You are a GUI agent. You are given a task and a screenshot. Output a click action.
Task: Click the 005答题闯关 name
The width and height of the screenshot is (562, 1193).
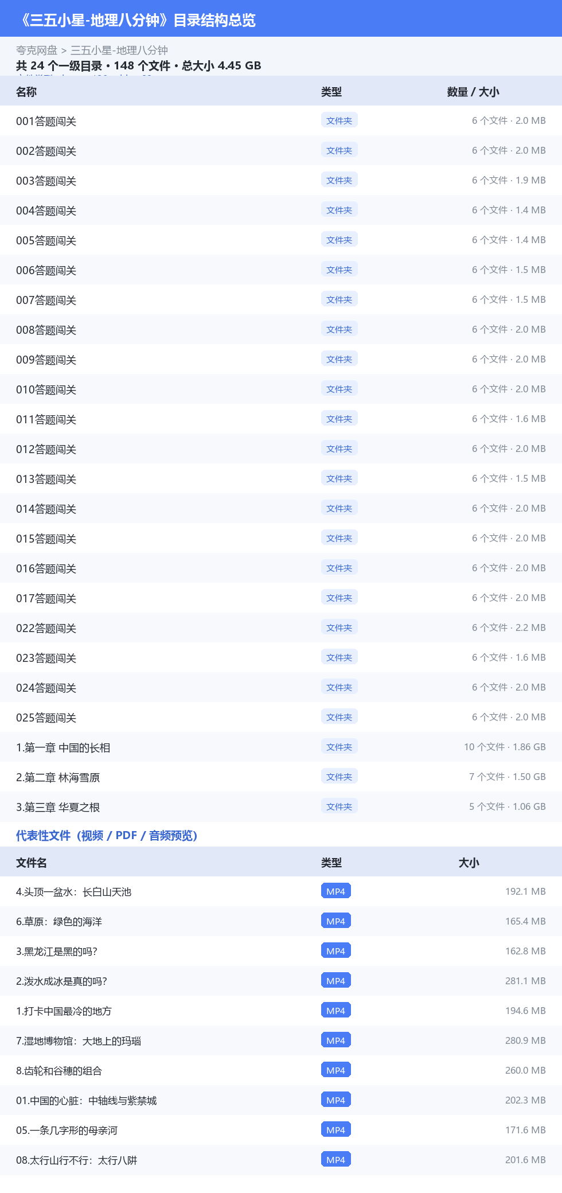click(46, 240)
